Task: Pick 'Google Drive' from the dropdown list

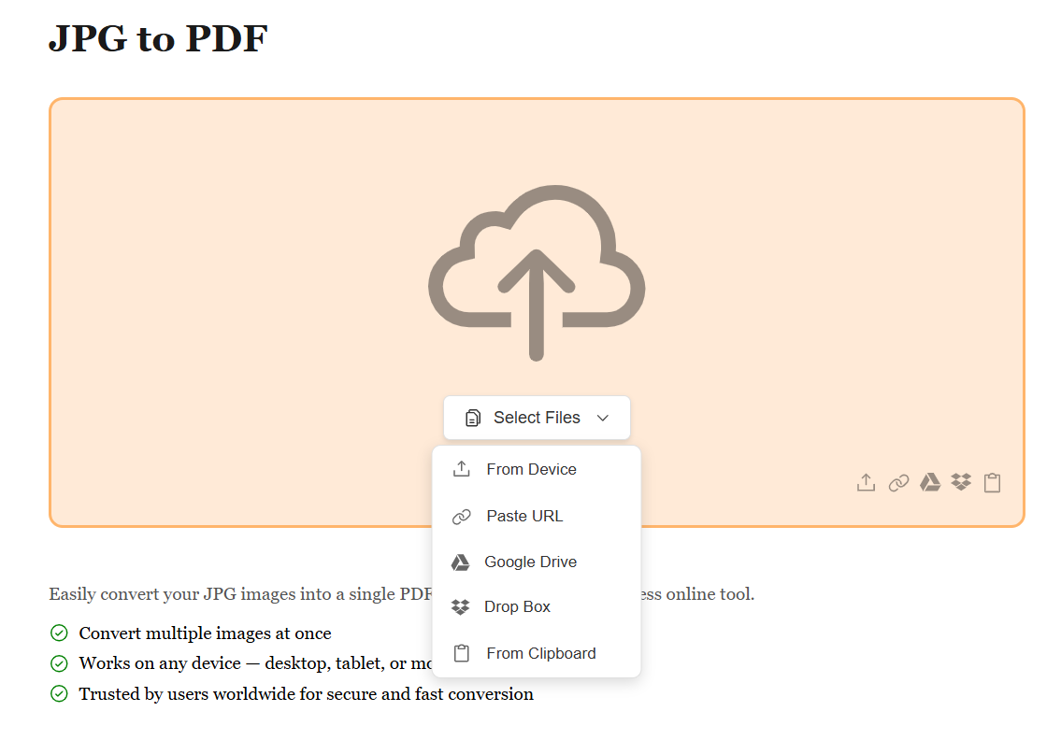Action: tap(530, 562)
